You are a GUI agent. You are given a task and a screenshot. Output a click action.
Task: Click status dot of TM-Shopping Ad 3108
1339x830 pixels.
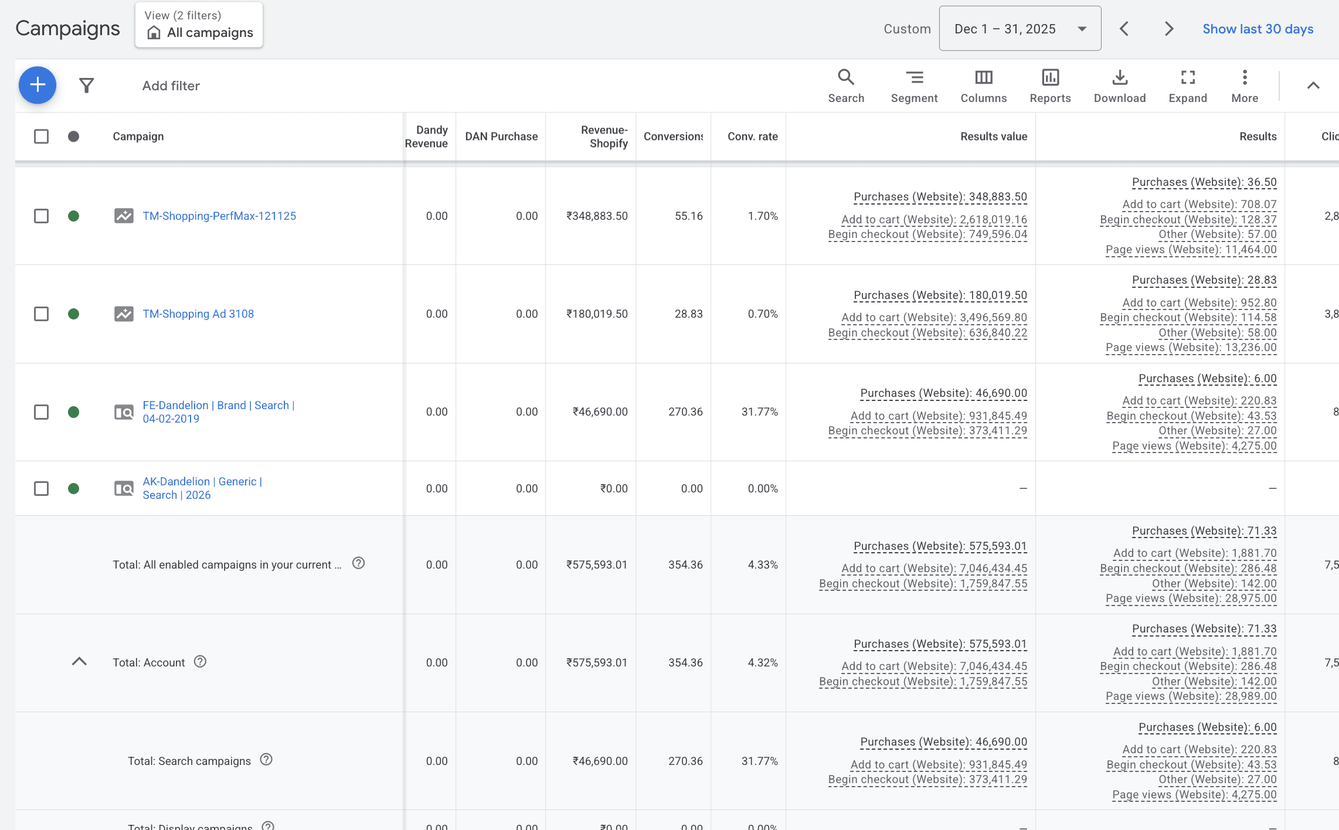73,314
